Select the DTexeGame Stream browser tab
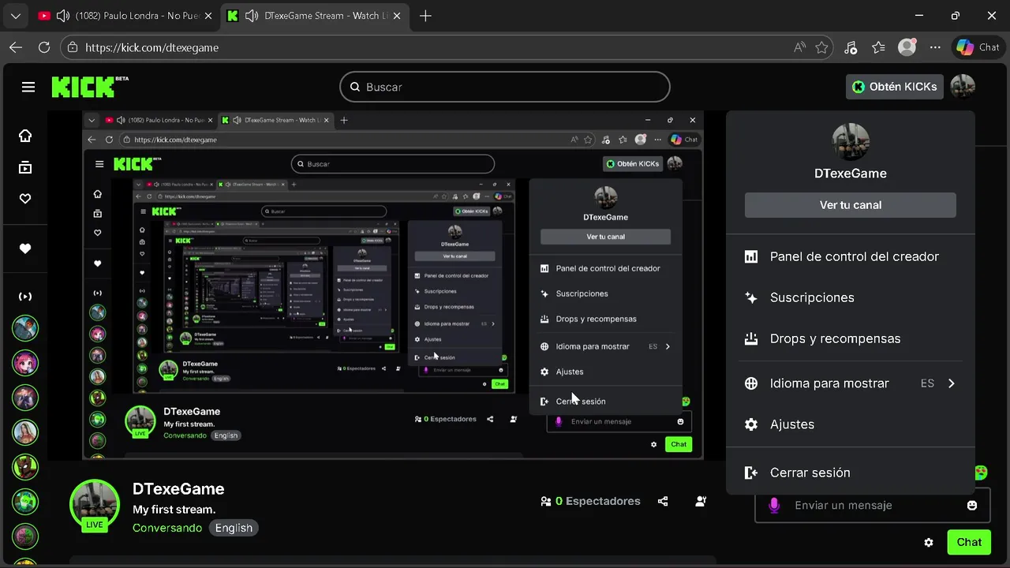 pyautogui.click(x=312, y=16)
